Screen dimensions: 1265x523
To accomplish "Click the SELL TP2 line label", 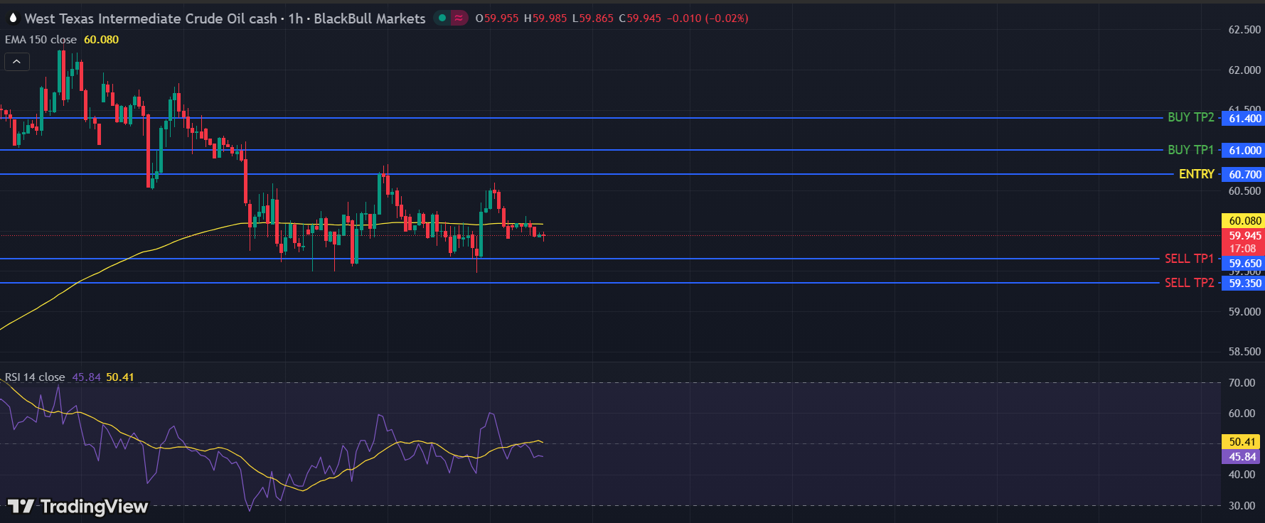I will click(x=1188, y=283).
